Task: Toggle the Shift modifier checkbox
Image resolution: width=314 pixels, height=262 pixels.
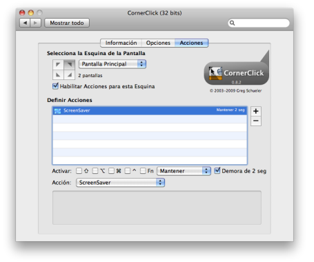Action: pyautogui.click(x=79, y=171)
